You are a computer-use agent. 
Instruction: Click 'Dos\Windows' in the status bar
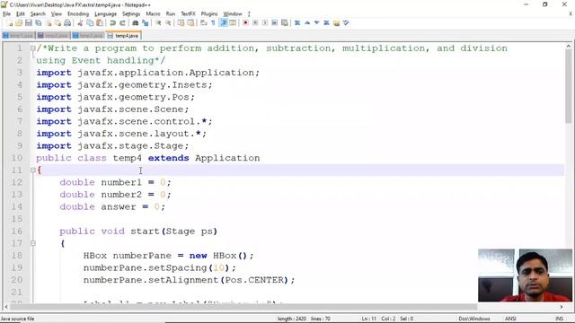[x=474, y=319]
